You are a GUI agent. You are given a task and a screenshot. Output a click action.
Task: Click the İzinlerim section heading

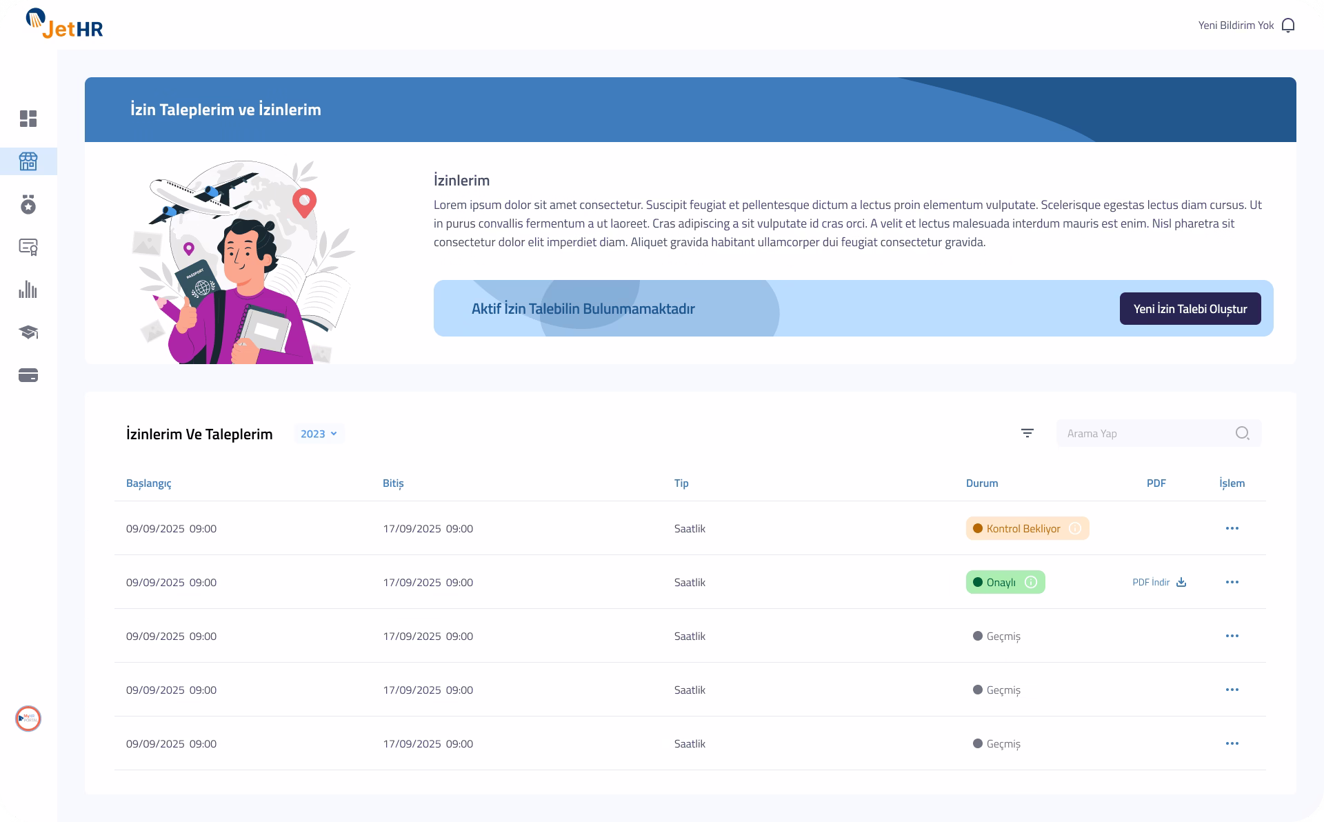click(461, 181)
